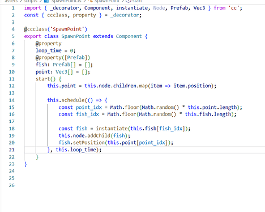Click 'Math.random()' on line 16
The height and width of the screenshot is (212, 265).
pyautogui.click(x=157, y=115)
